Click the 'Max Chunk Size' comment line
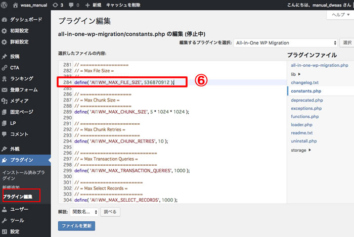 pyautogui.click(x=97, y=100)
